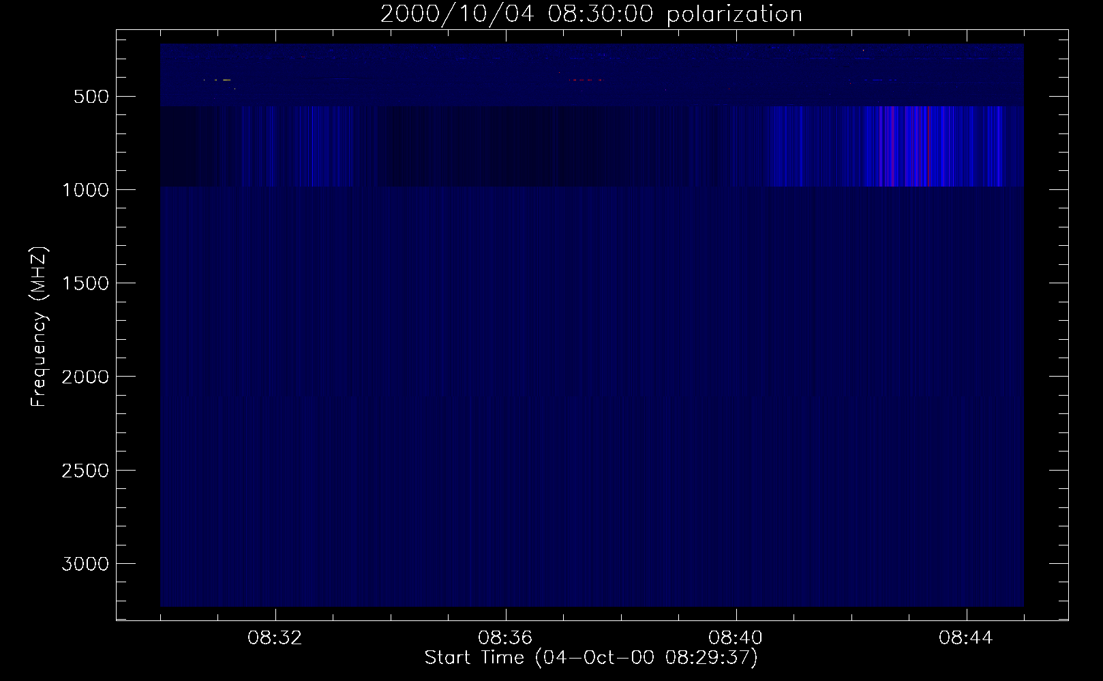The height and width of the screenshot is (681, 1103).
Task: Click the 08:36 time tick label
Action: [506, 639]
